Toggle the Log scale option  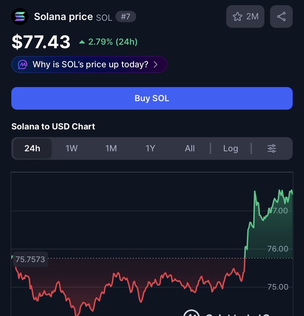tap(230, 149)
